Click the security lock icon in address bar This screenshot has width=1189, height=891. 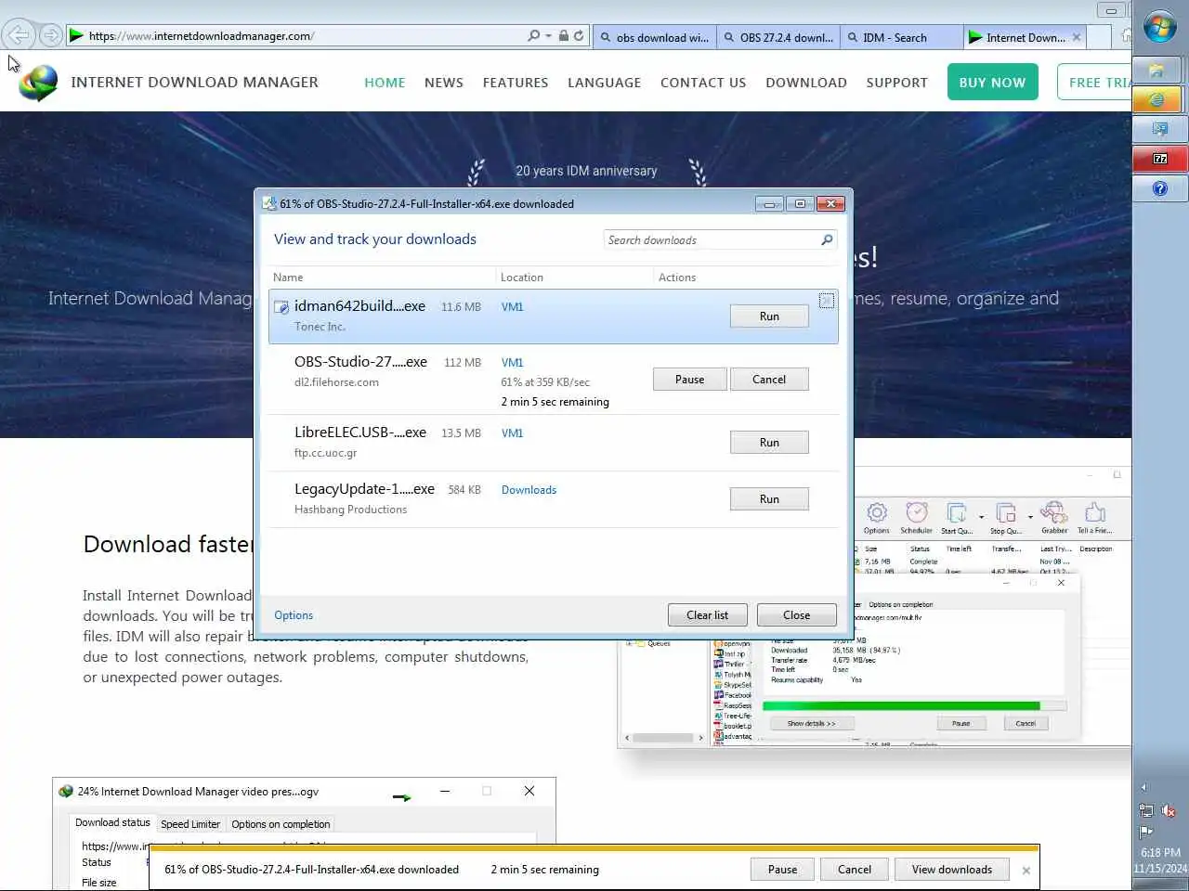click(563, 35)
